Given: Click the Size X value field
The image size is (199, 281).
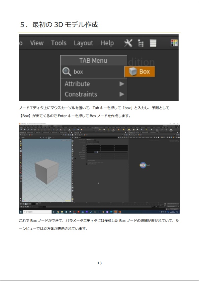Looking at the screenshot, I should [x=93, y=146].
